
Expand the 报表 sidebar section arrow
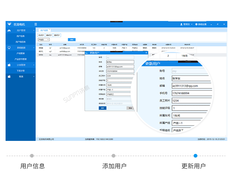tap(34, 76)
